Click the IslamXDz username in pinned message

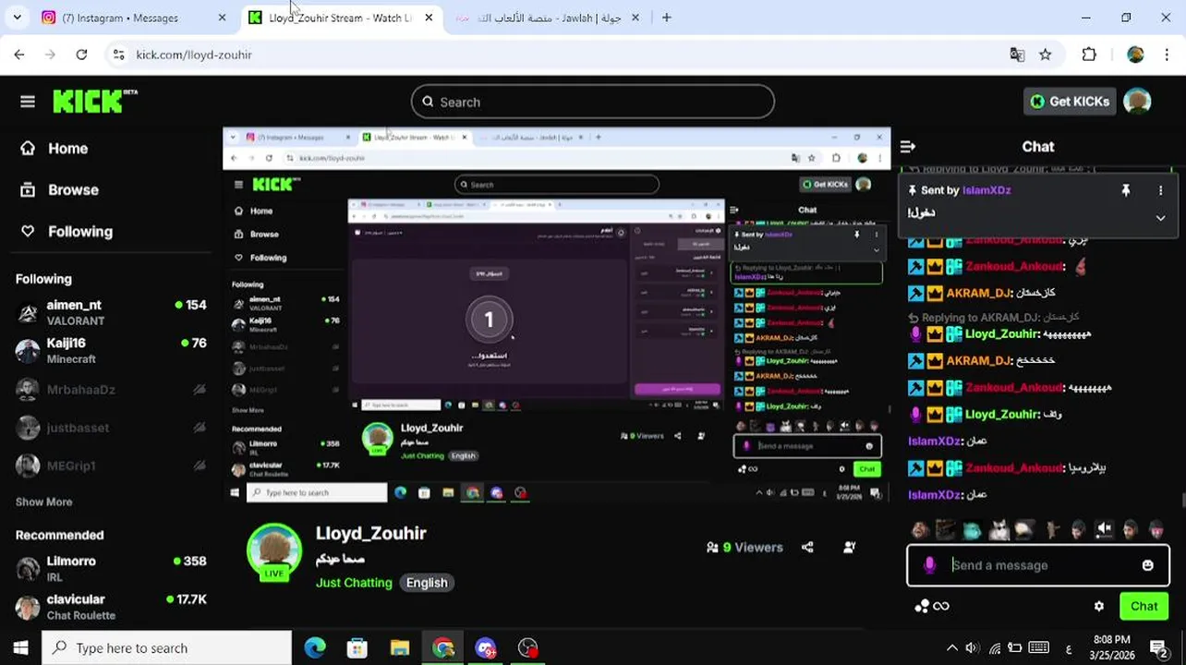986,190
